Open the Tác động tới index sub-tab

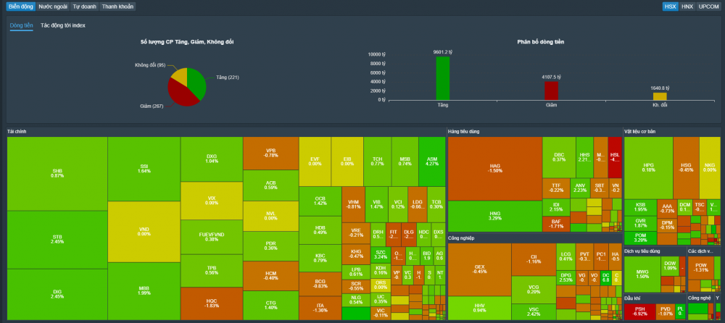(x=63, y=25)
